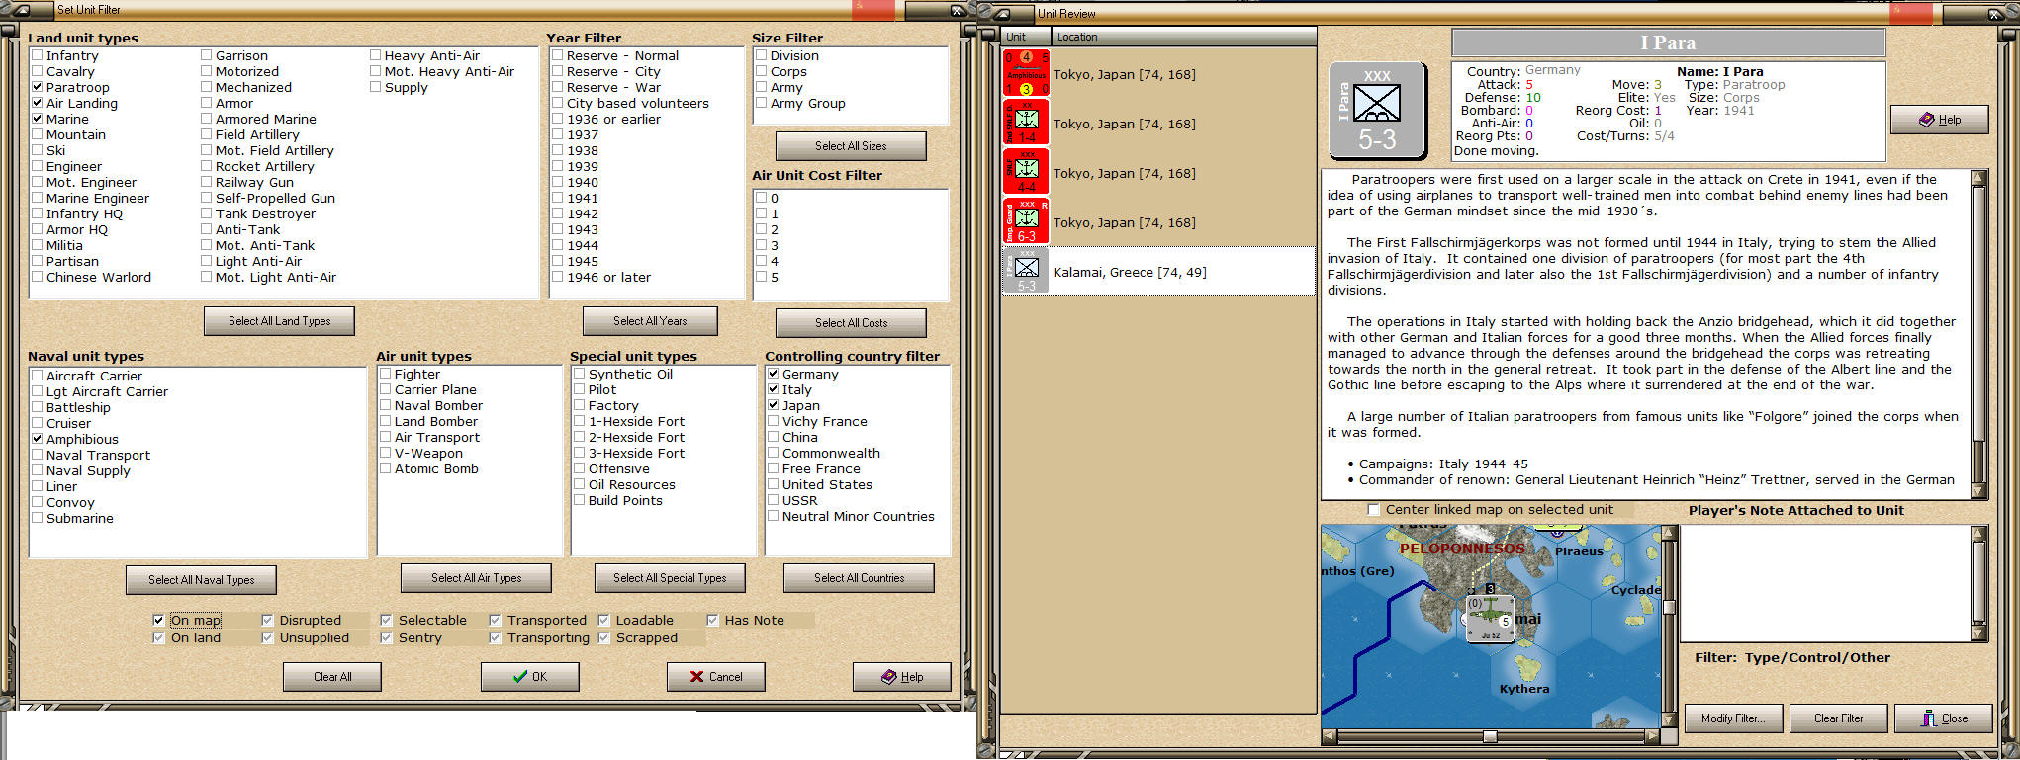The height and width of the screenshot is (760, 2020).
Task: Check the Submarine naval unit type
Action: click(x=37, y=518)
